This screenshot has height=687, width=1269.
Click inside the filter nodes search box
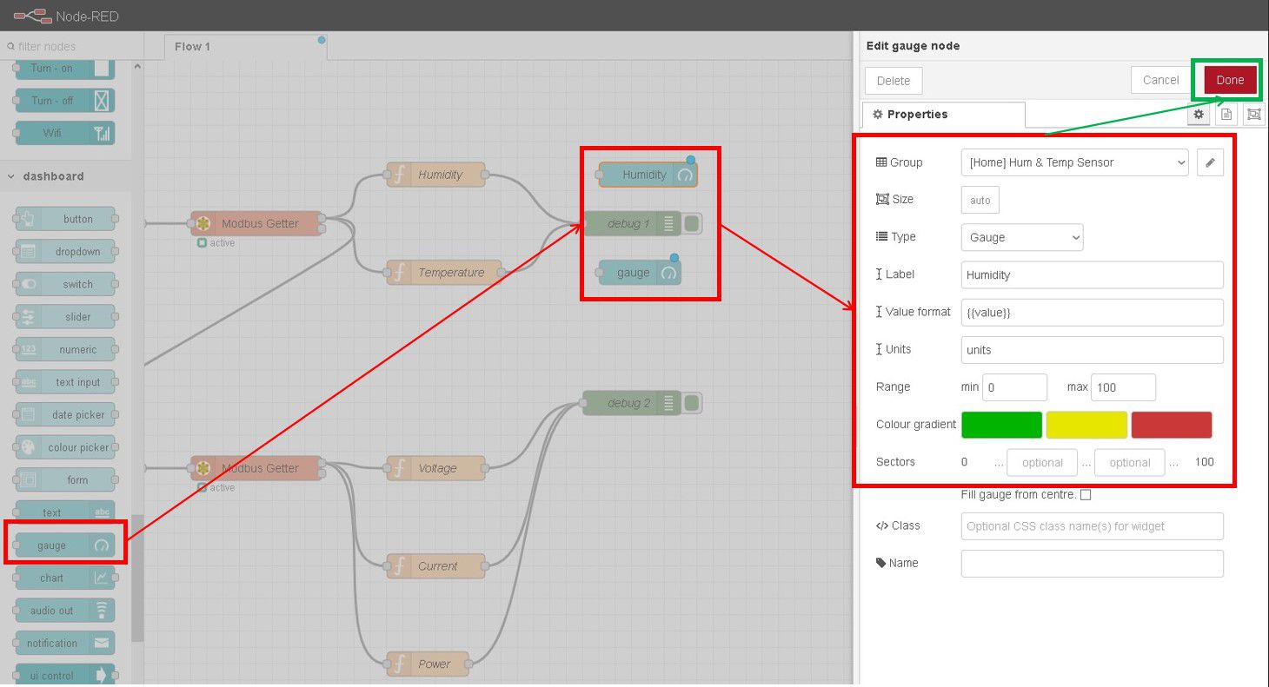click(70, 46)
